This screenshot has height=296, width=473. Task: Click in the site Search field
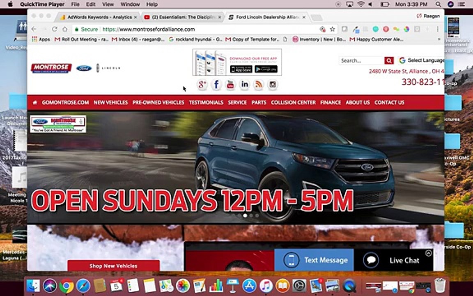pos(361,61)
